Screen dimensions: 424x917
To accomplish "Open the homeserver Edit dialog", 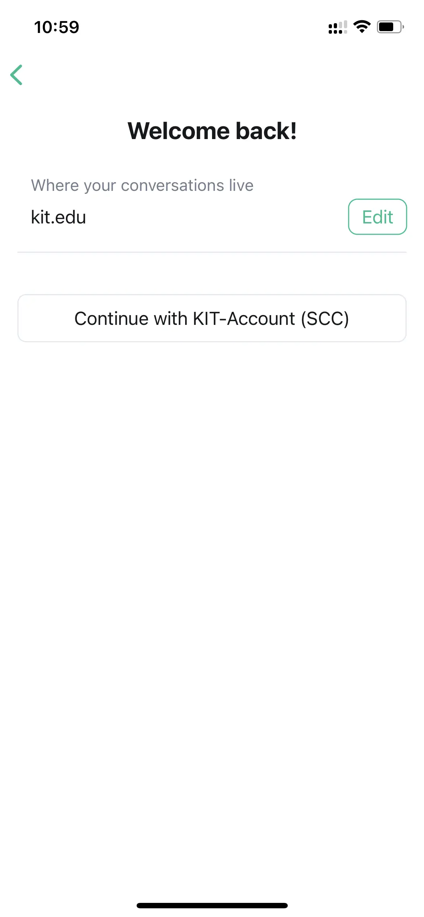I will (378, 217).
